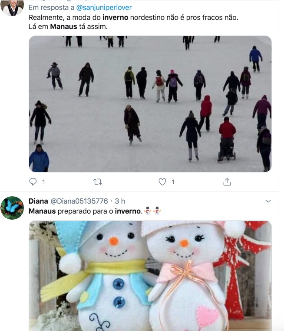Click the 'Manaus preparado para o inverno' tweet text

tap(85, 211)
